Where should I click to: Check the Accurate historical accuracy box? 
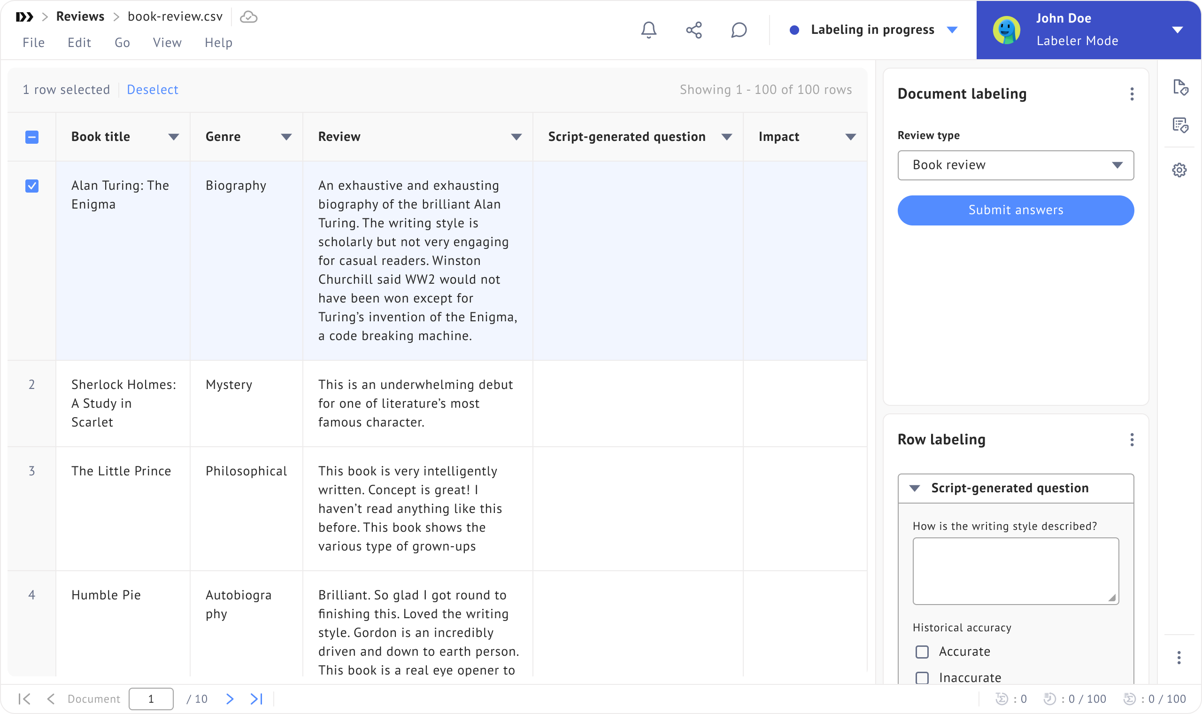coord(922,652)
